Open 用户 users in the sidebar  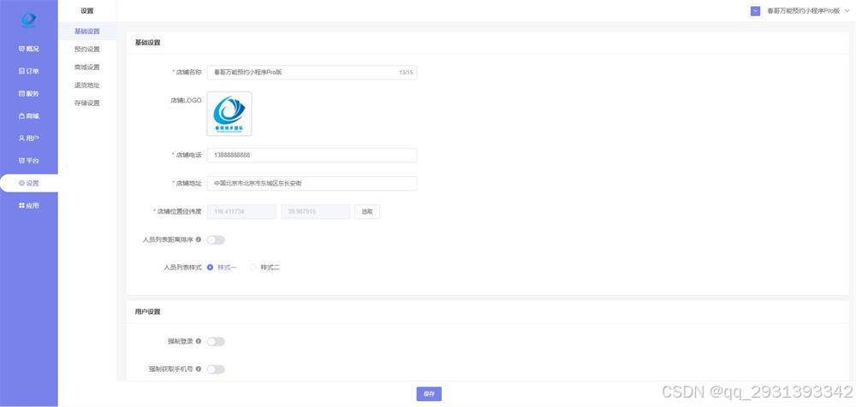click(x=29, y=138)
